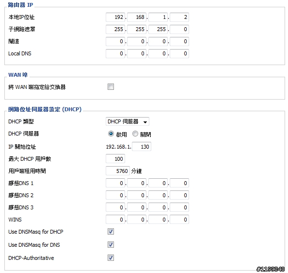
Task: Toggle Use DNSMasq for DHCP checkbox
Action: pos(111,231)
